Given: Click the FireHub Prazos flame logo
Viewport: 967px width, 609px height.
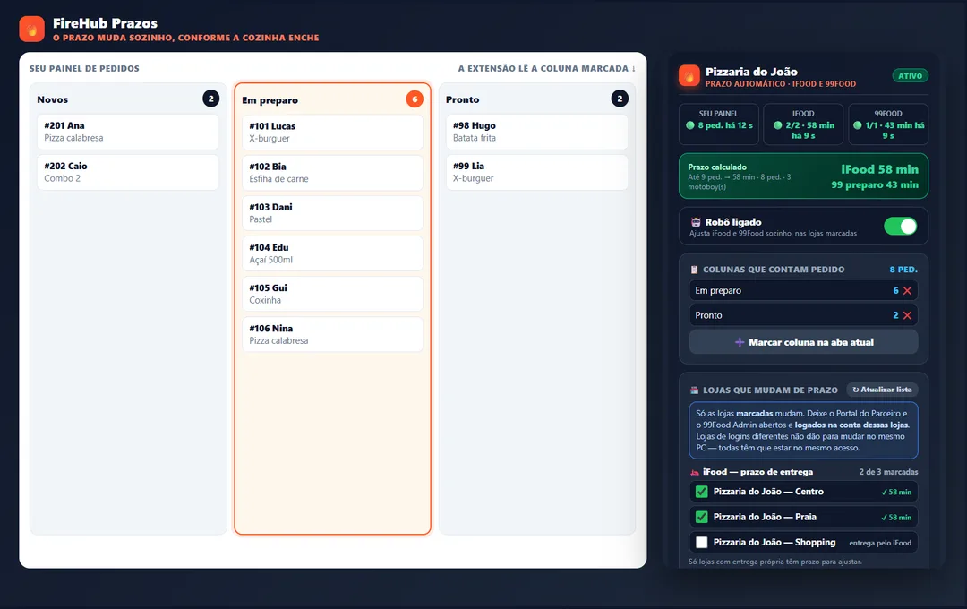Looking at the screenshot, I should pyautogui.click(x=31, y=29).
